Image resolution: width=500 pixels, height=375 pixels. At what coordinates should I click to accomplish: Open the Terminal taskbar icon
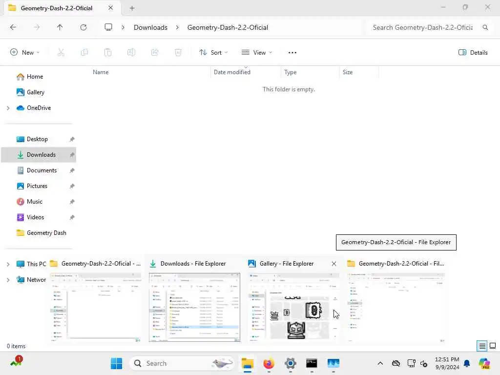312,363
